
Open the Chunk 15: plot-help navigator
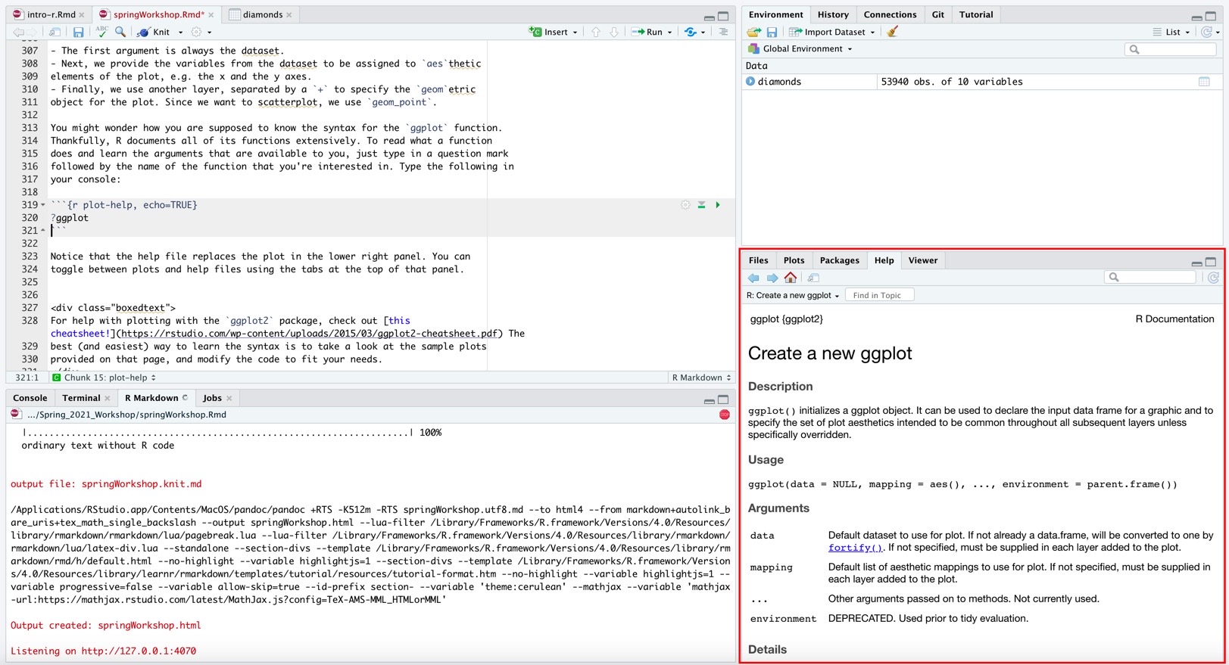pos(104,378)
